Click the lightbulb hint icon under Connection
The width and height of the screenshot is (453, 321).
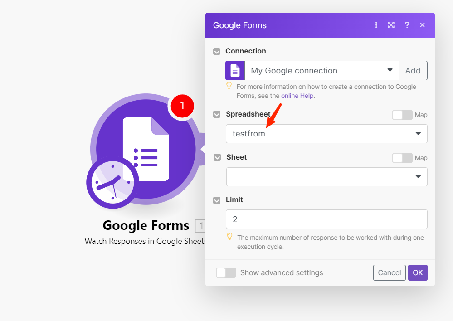(229, 86)
